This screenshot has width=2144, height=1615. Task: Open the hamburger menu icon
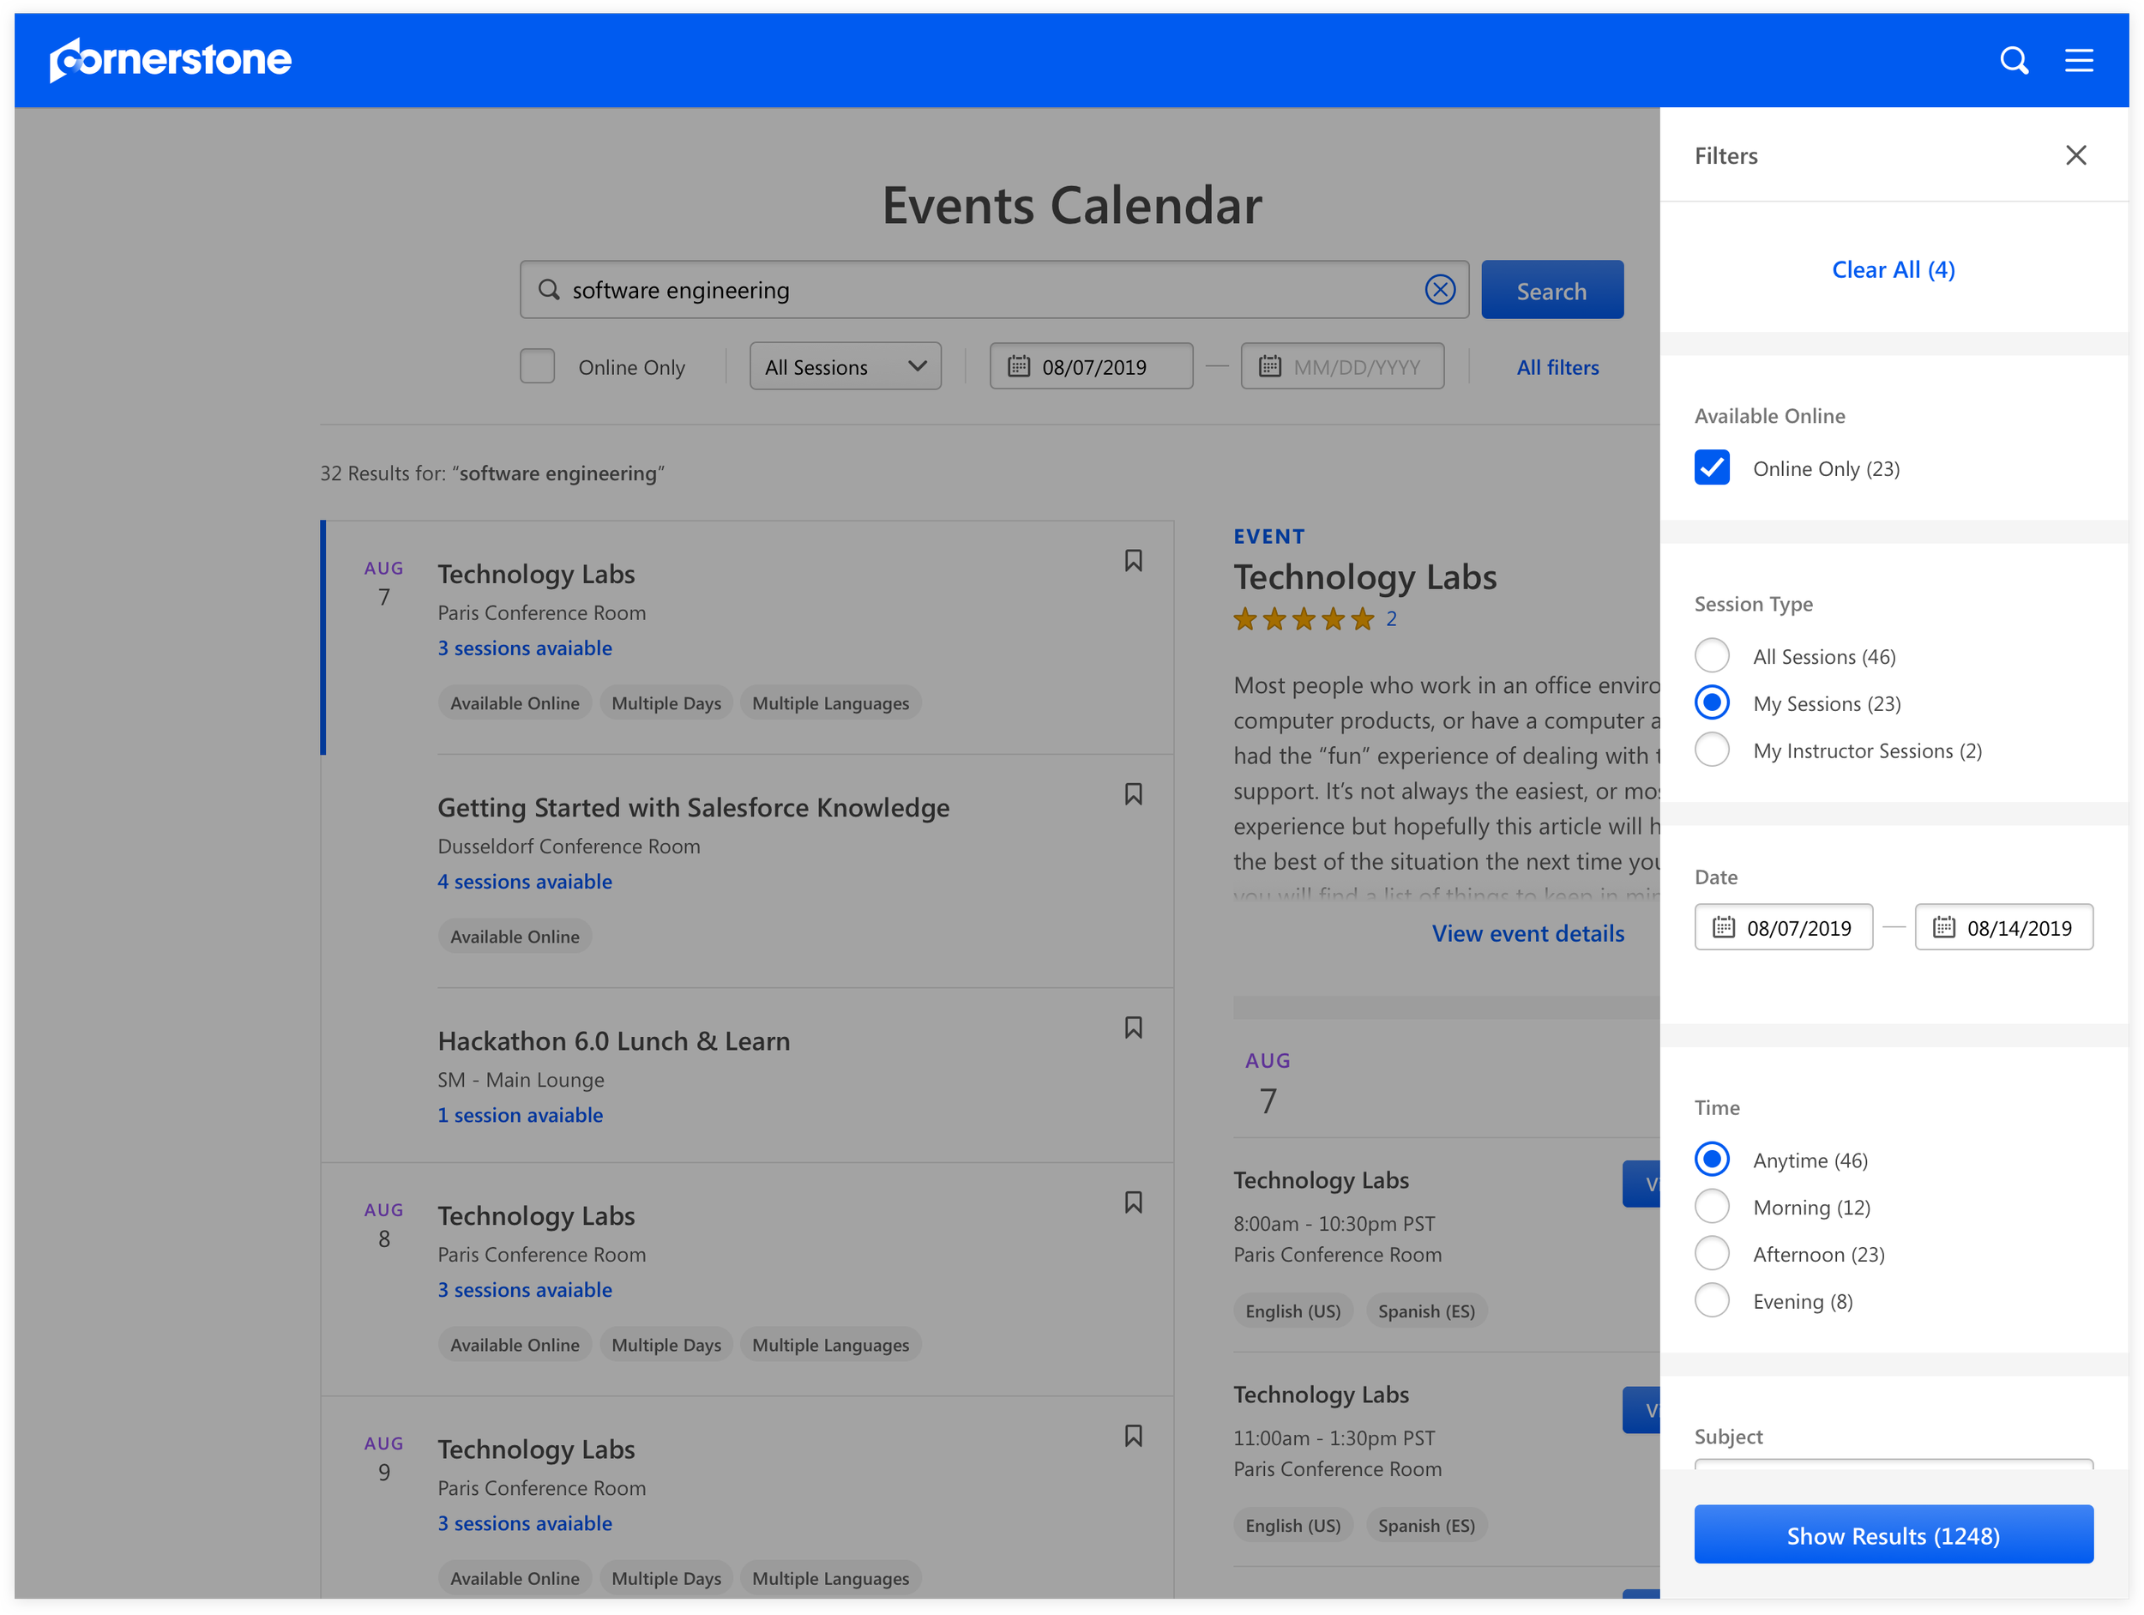(2078, 60)
